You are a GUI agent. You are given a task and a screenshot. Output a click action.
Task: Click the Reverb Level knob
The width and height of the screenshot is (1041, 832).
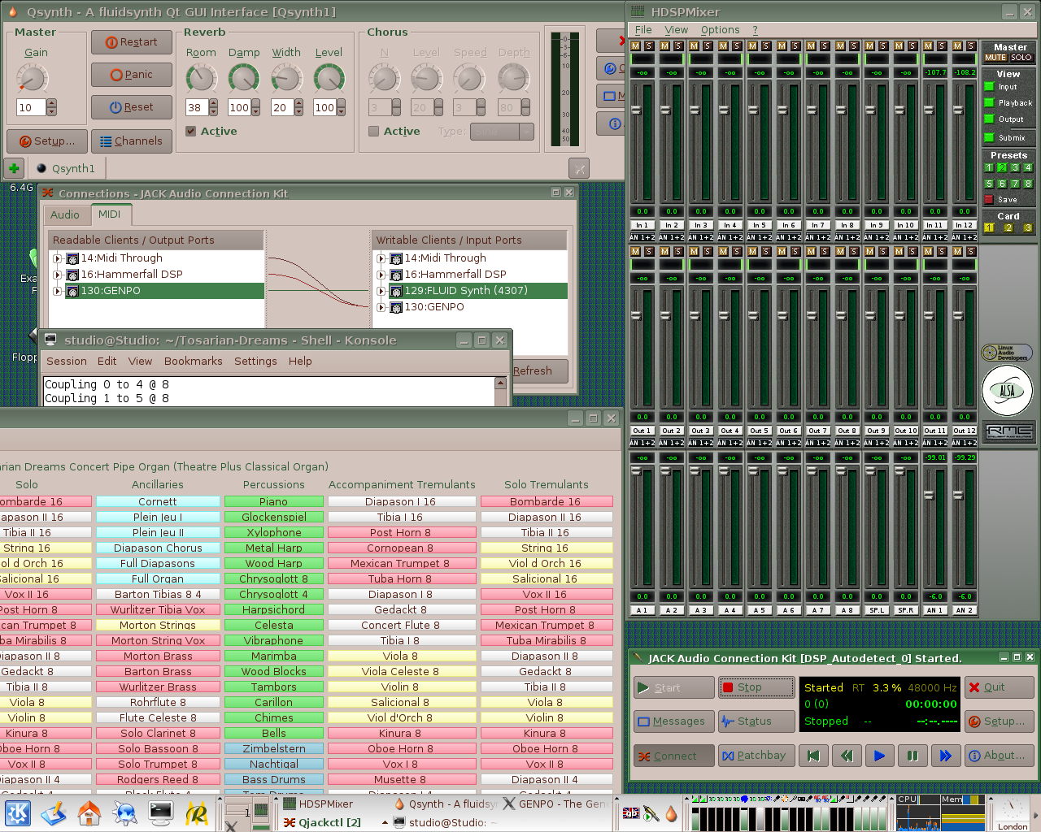pos(329,79)
